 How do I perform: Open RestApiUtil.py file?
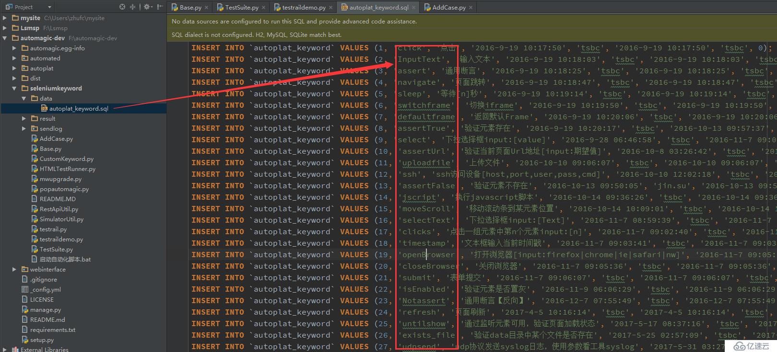click(59, 209)
